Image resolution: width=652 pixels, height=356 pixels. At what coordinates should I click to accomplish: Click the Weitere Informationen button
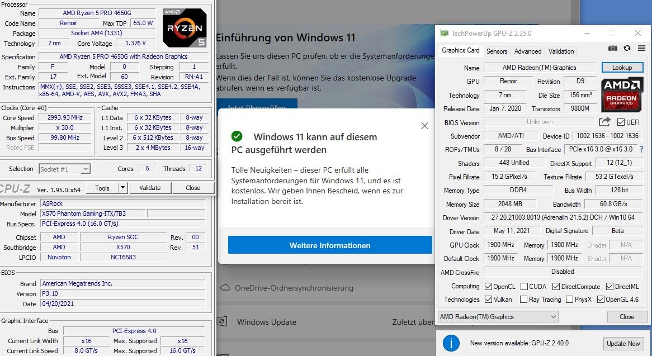click(330, 245)
